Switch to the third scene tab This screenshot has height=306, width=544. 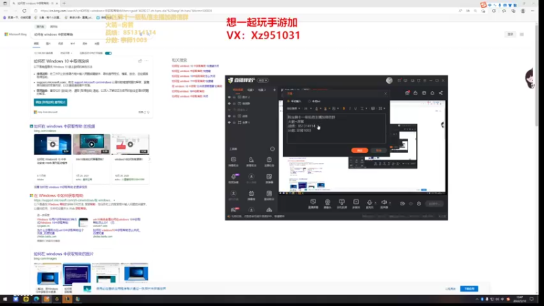point(262,90)
